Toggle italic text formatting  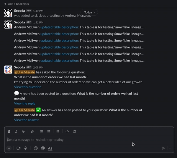(16, 132)
